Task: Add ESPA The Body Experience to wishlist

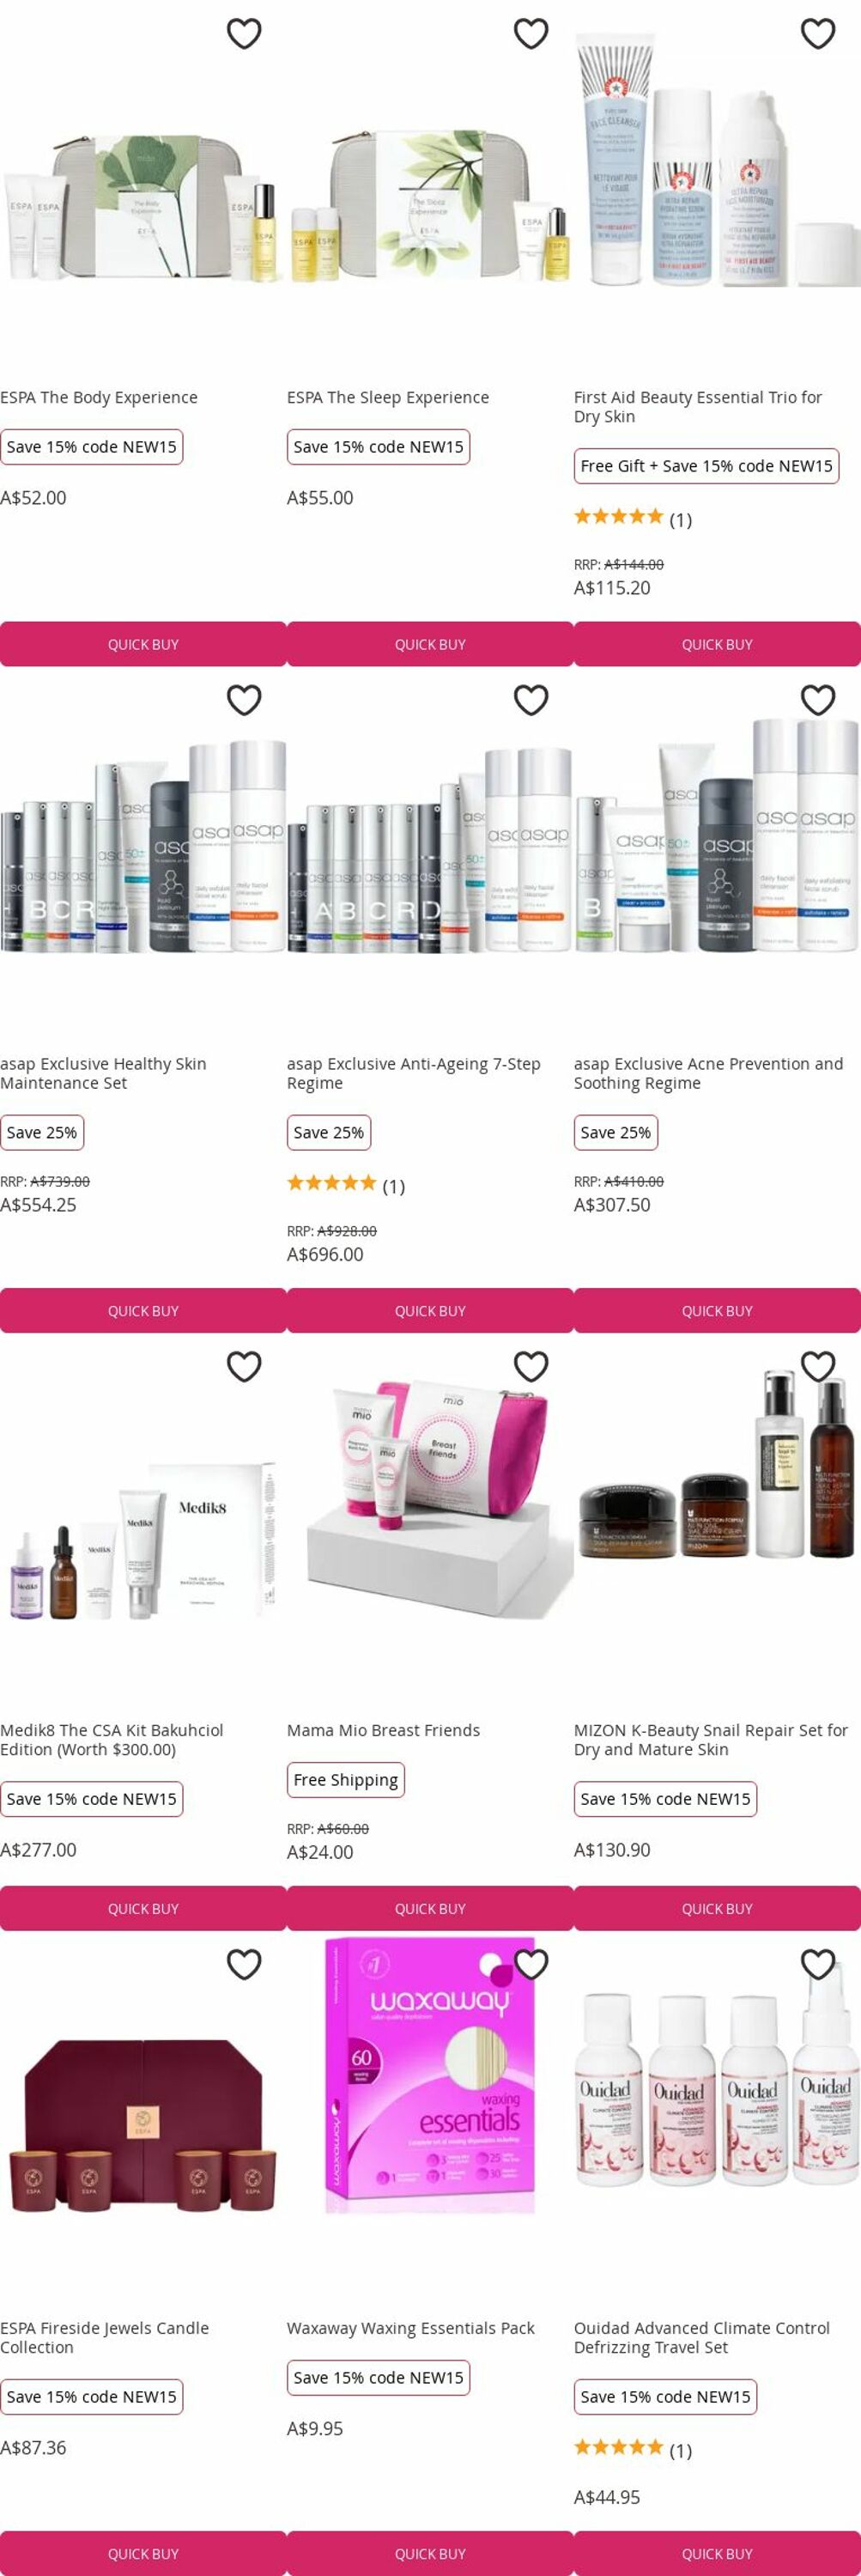Action: pos(244,34)
